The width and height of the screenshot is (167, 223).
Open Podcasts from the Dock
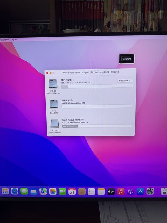click(x=130, y=191)
